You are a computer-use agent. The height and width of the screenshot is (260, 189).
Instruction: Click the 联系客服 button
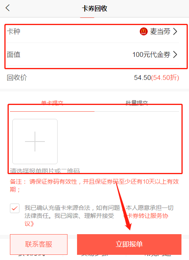(x=39, y=244)
